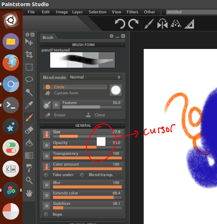This screenshot has height=224, width=217.
Task: Launch Chromium from the Ubuntu dock
Action: point(11,84)
